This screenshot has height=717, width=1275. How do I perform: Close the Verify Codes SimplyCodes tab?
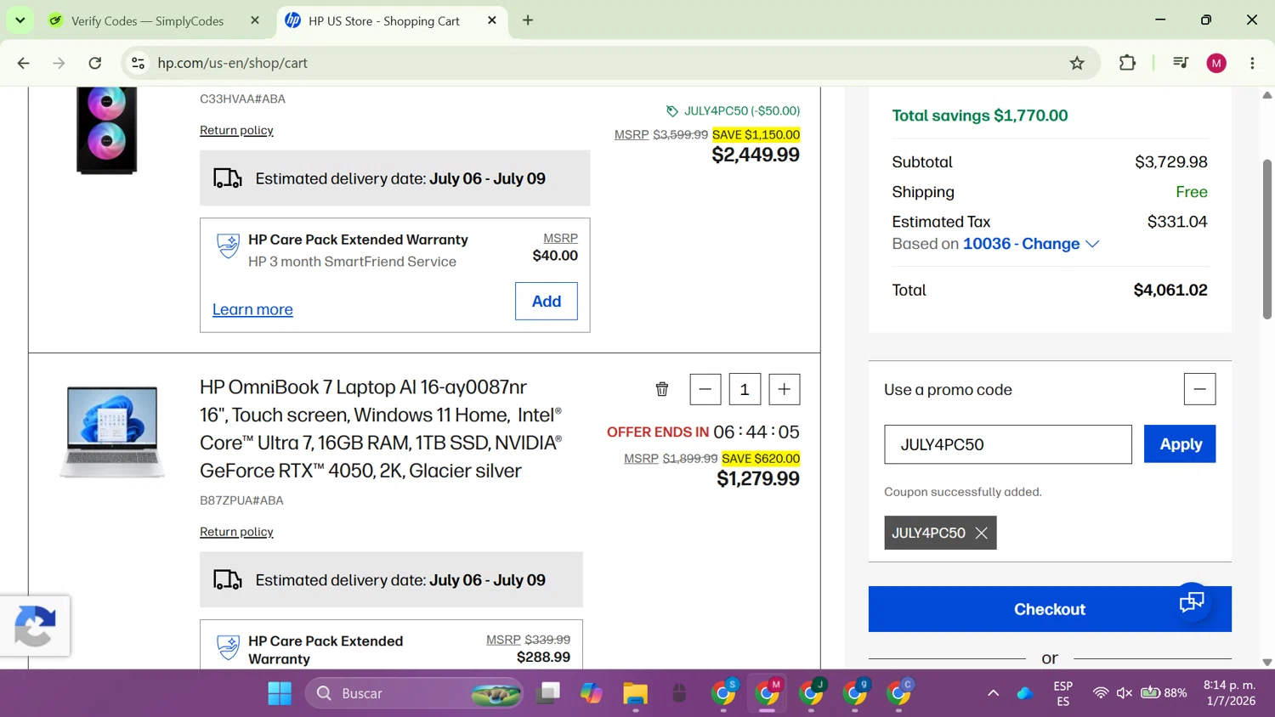click(x=255, y=20)
